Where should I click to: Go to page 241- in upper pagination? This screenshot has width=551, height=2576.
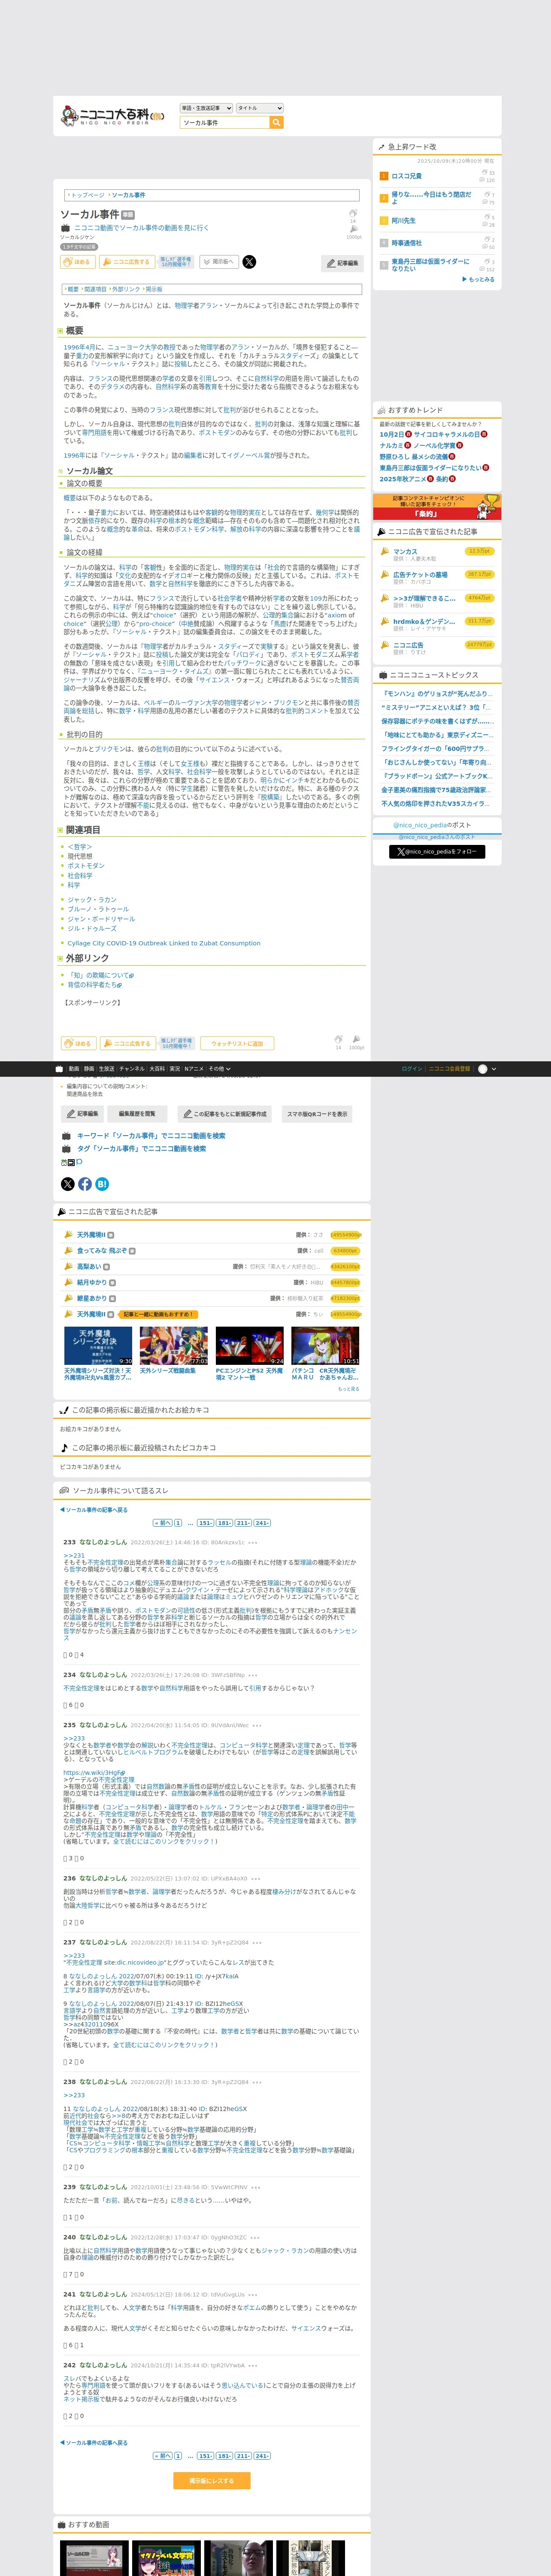point(262,1523)
